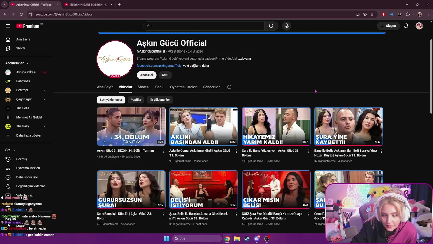Screen dimensions: 433x244
Task: Open Chrome profile avatar in toolbar
Action: (x=420, y=14)
